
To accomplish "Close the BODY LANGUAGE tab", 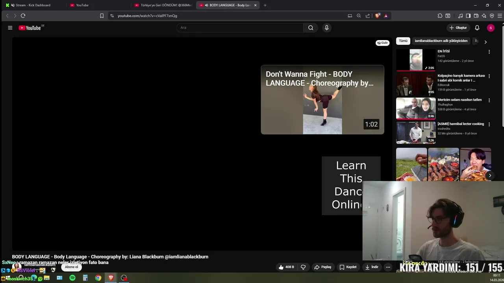I will [255, 5].
